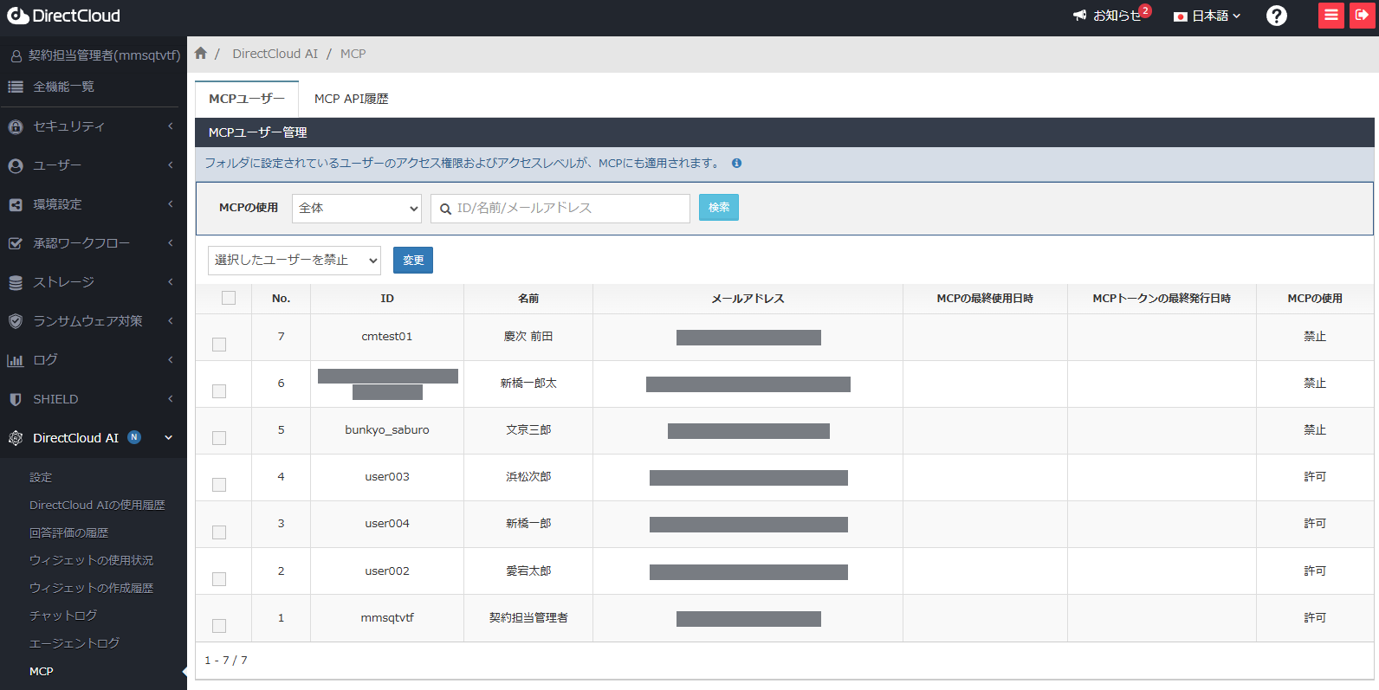Check the box for user004 row
Image resolution: width=1379 pixels, height=690 pixels.
click(x=219, y=532)
